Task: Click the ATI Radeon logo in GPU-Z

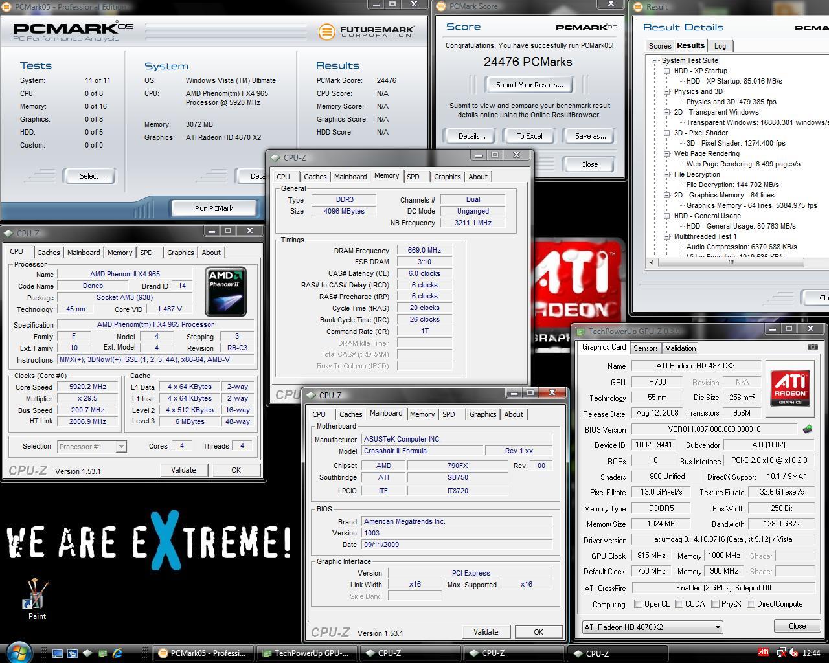Action: click(790, 388)
